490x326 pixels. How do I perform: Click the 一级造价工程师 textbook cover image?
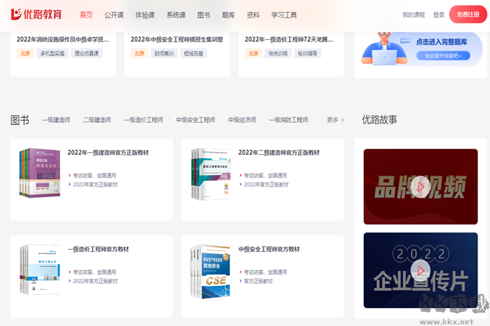click(40, 270)
